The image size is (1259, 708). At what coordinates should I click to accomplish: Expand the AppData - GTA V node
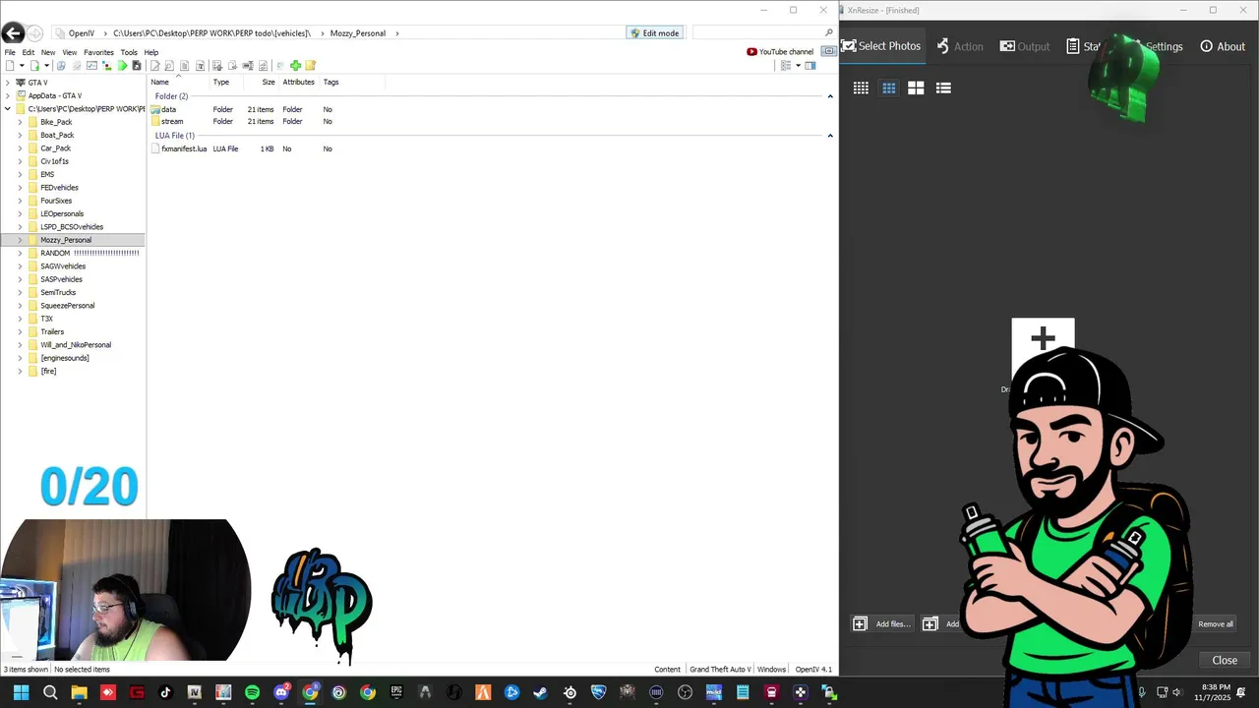coord(8,95)
